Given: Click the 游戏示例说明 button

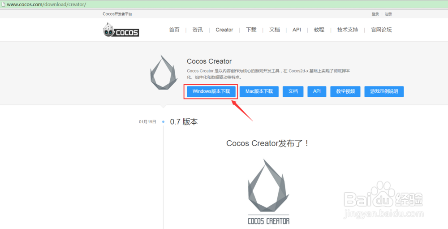Looking at the screenshot, I should [x=384, y=91].
